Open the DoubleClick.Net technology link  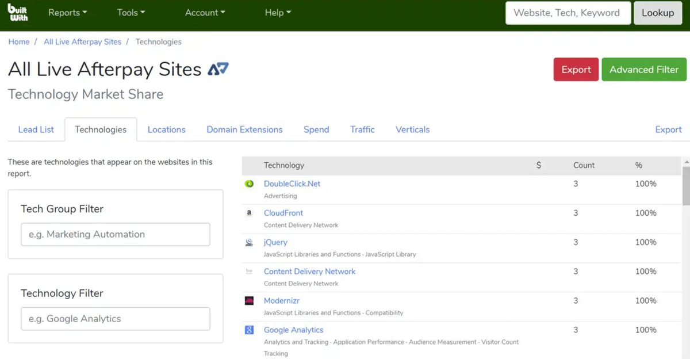pos(292,184)
